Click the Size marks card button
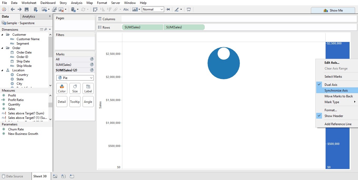The image size is (358, 180). (x=75, y=88)
